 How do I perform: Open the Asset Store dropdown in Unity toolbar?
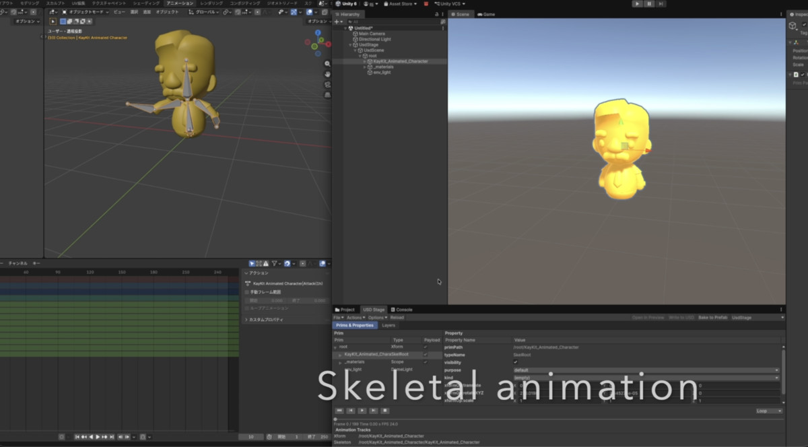[400, 3]
